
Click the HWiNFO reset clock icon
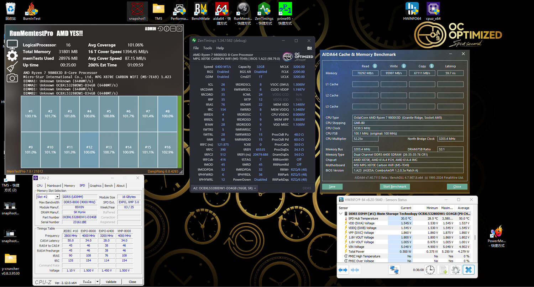(x=430, y=270)
